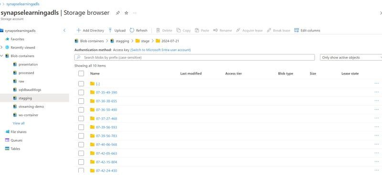Collapse the Blob containers tree node

coord(1,56)
